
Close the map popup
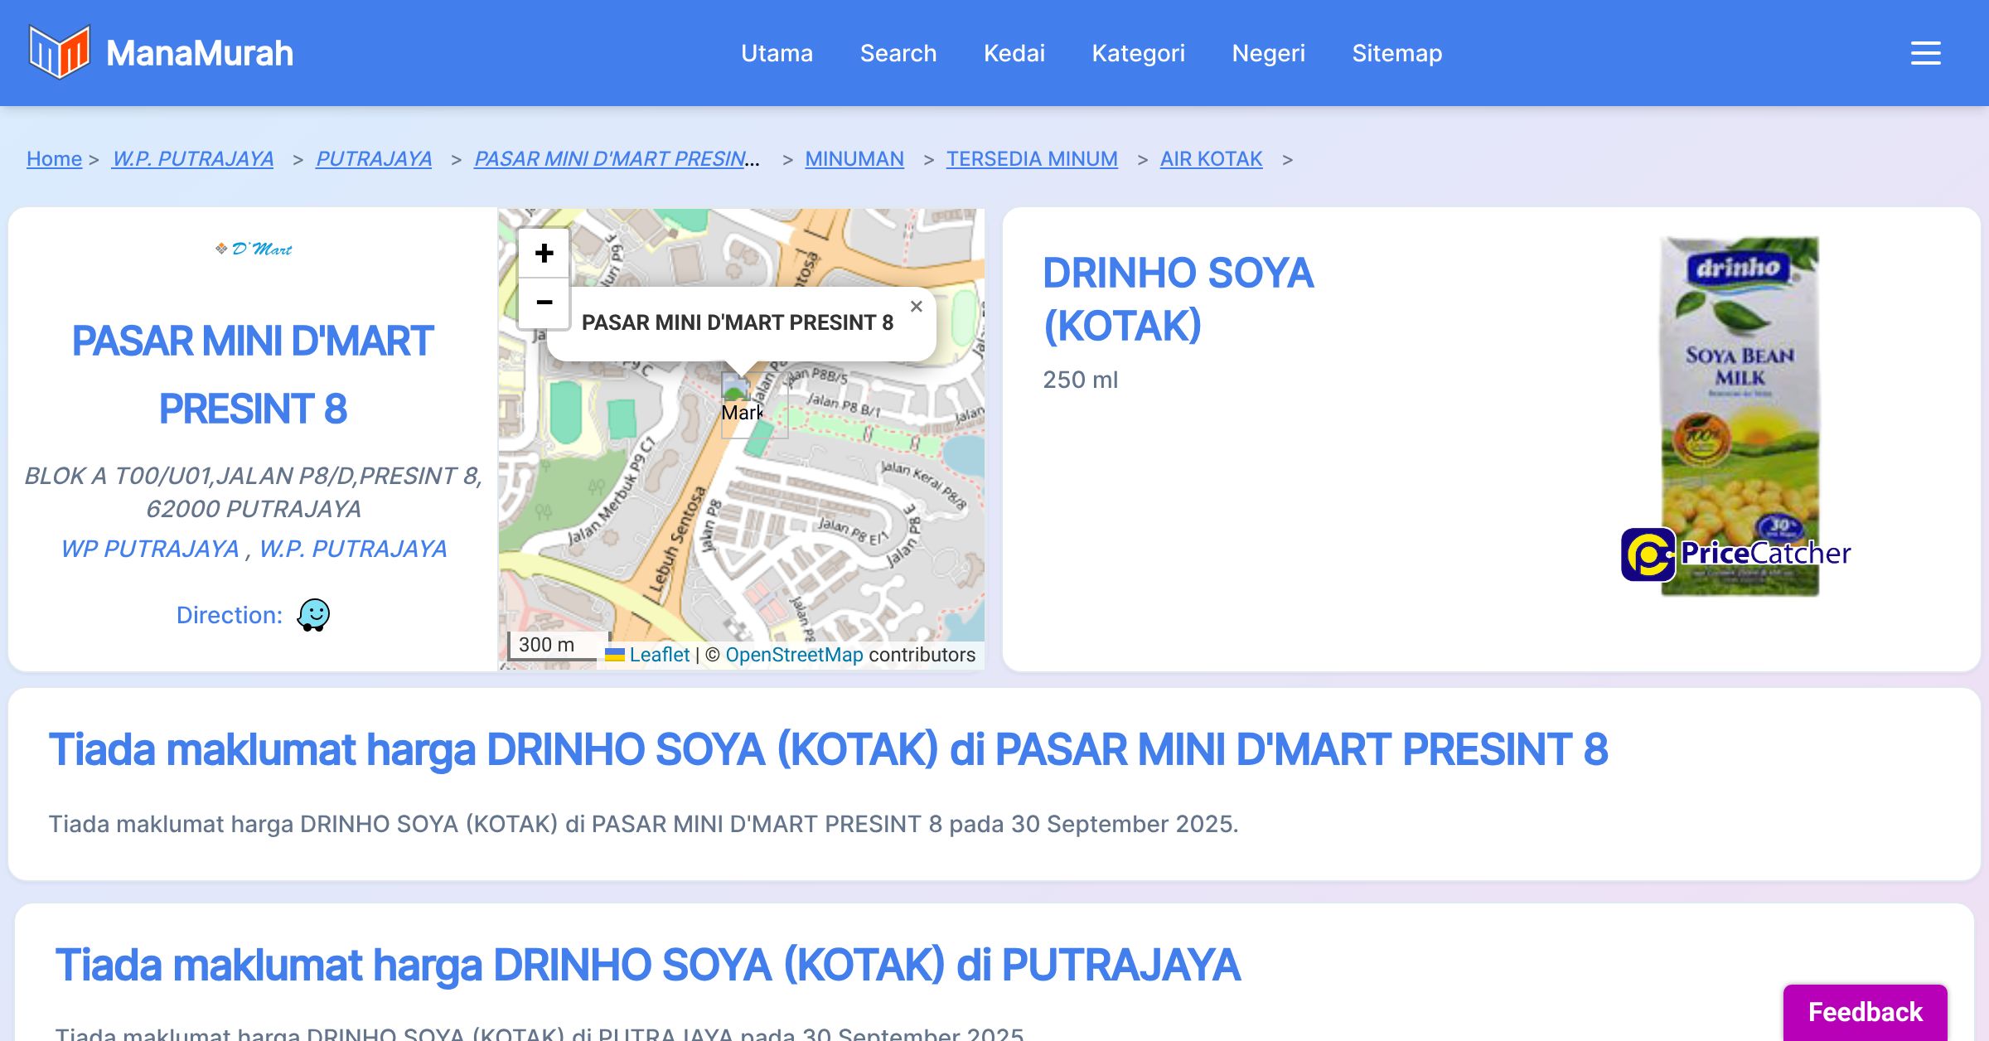click(916, 307)
